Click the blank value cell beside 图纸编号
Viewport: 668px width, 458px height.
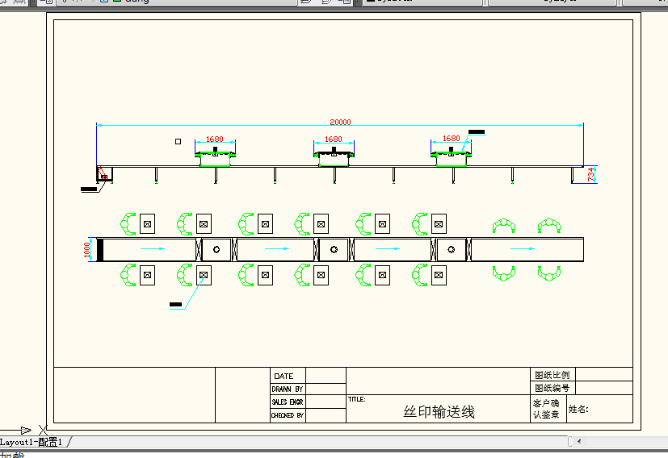coord(603,388)
